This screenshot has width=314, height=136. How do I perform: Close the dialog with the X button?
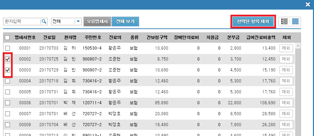pos(307,4)
